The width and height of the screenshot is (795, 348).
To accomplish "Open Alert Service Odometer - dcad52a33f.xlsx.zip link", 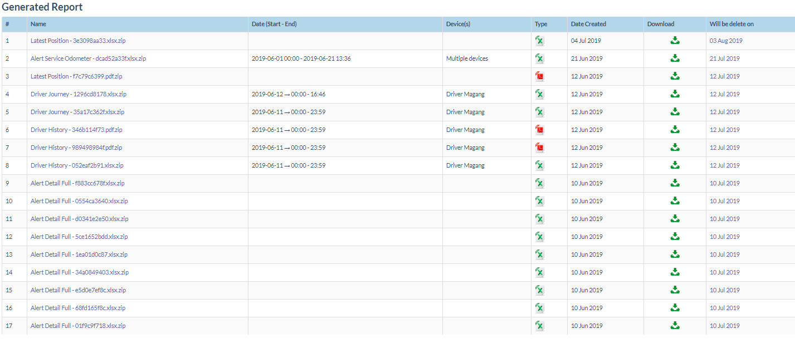I will coord(88,58).
